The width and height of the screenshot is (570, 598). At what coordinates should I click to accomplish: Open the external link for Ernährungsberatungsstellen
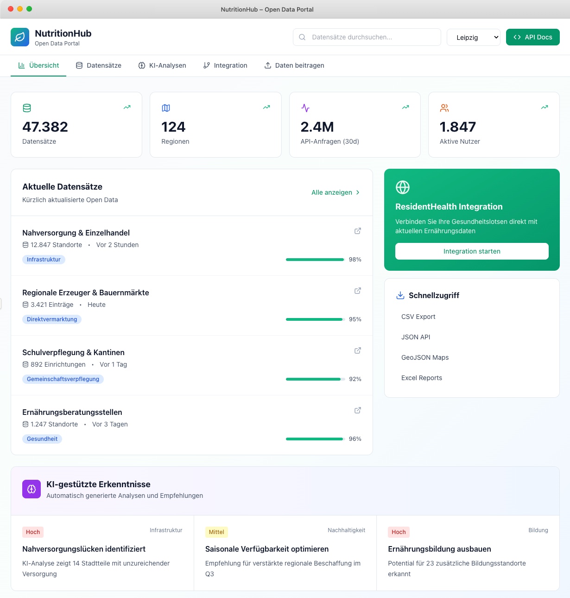(x=357, y=410)
